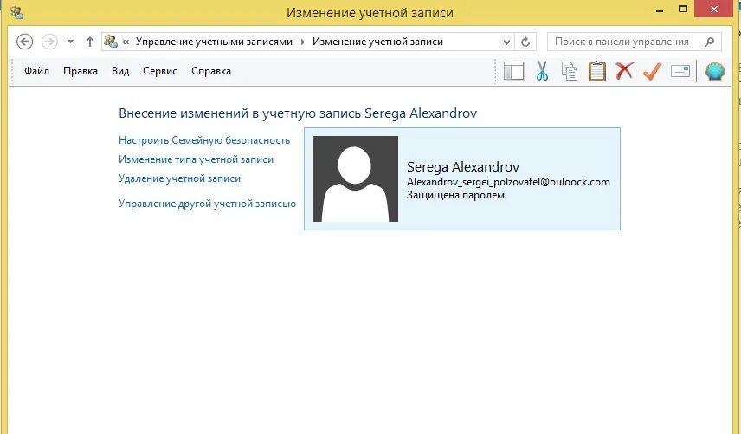The width and height of the screenshot is (741, 434).
Task: Click the shell icon at the toolbar end
Action: (714, 71)
